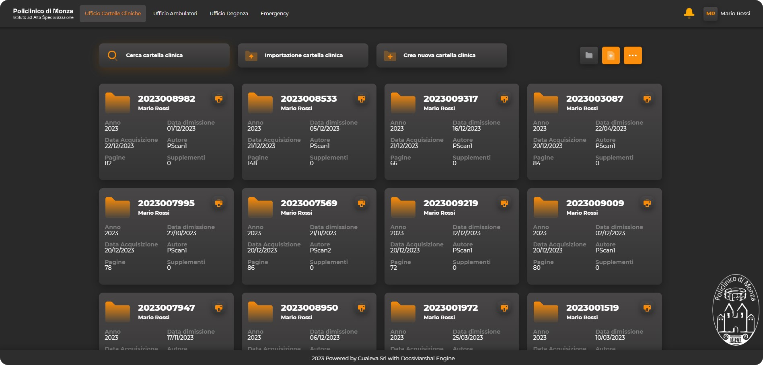Click discharge date 27/10/2023

[x=182, y=233]
